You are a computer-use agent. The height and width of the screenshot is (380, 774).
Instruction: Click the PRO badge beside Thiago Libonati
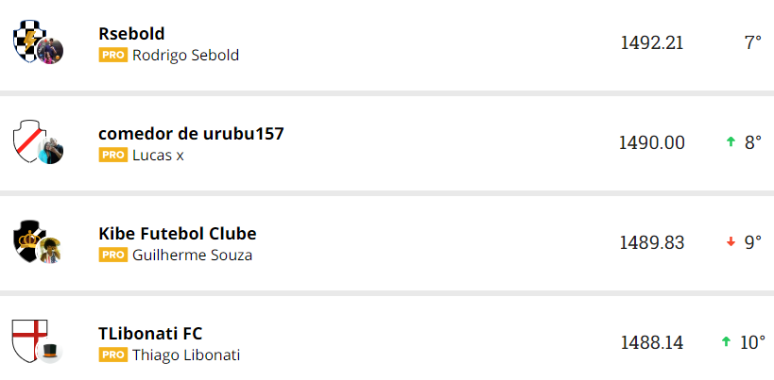[112, 355]
